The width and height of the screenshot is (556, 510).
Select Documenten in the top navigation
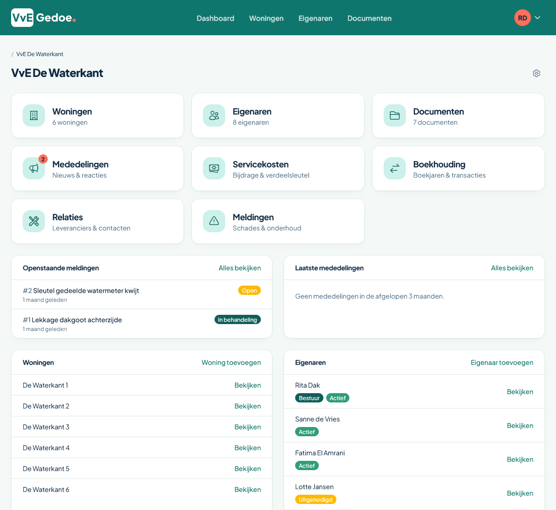[370, 18]
